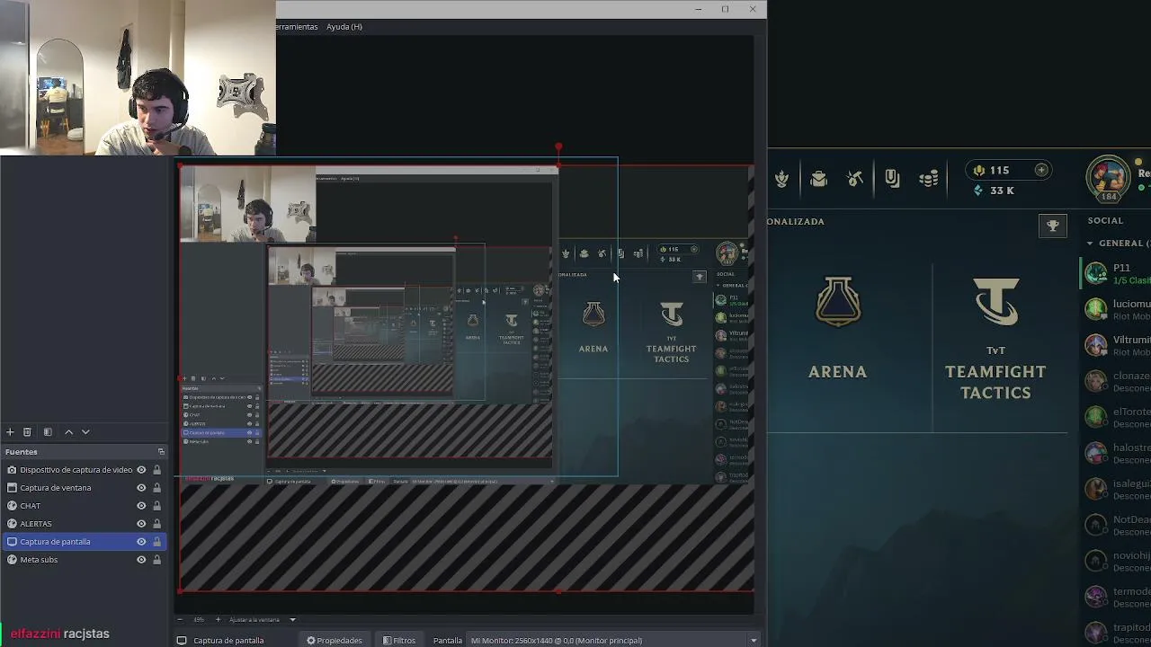Open the Ajustar a la ventana scaling dropdown
The height and width of the screenshot is (647, 1151).
click(262, 619)
